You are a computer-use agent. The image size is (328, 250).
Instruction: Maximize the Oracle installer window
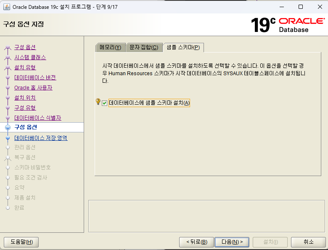(301, 7)
